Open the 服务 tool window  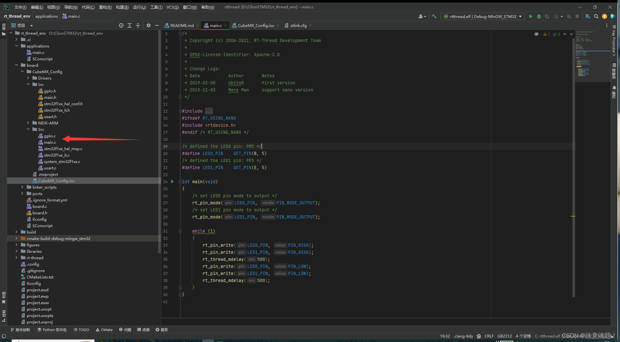162,329
